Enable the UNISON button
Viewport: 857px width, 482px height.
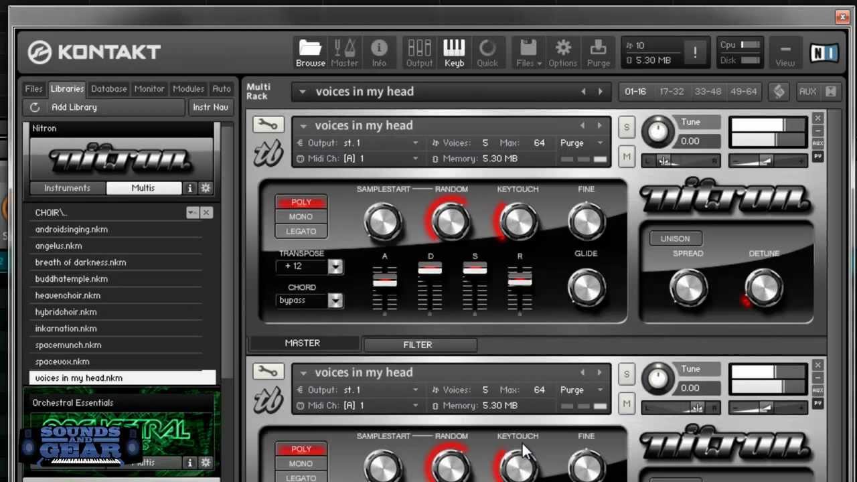(x=675, y=238)
